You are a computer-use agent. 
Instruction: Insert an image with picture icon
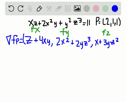(77, 8)
